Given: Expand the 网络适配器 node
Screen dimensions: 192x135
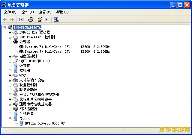Looking at the screenshot, I should [10, 109].
